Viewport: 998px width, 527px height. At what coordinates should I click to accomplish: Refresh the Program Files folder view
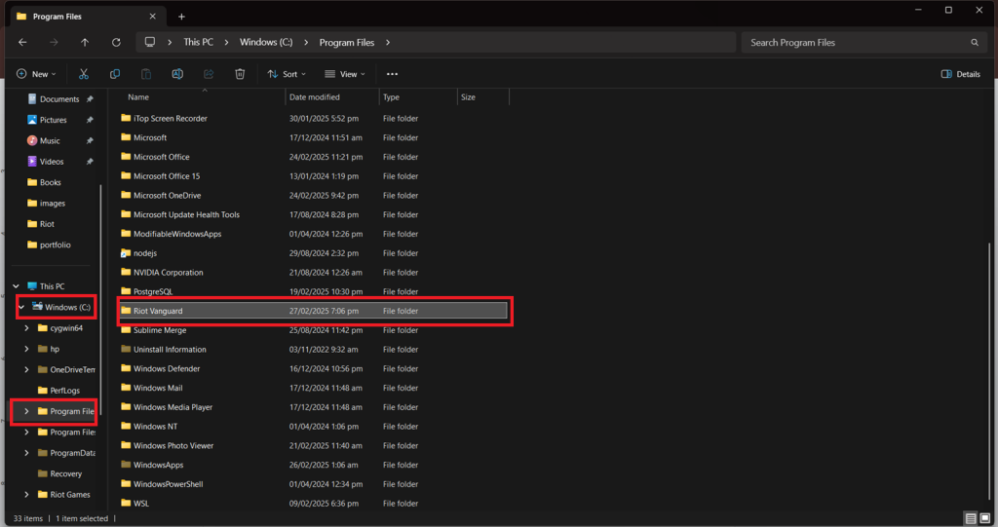pos(116,42)
